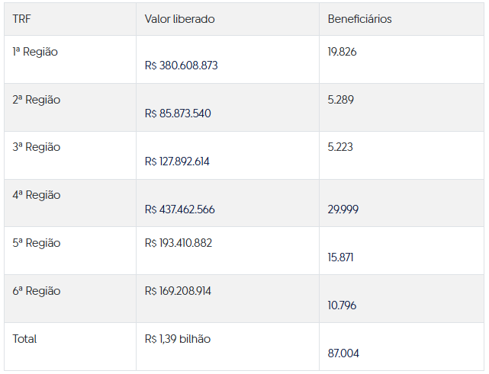Click the Valor liberado column header
Screen dimensions: 489x374
(x=179, y=19)
